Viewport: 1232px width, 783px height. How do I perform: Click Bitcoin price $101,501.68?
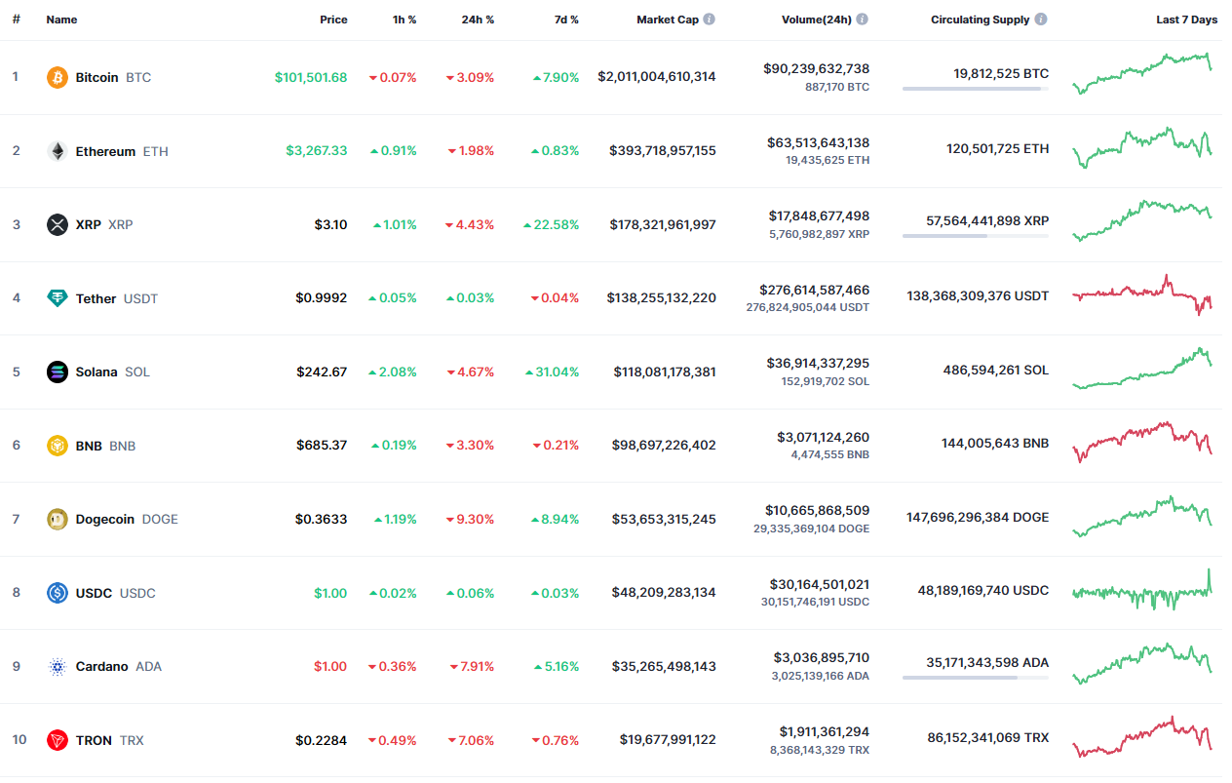point(311,77)
